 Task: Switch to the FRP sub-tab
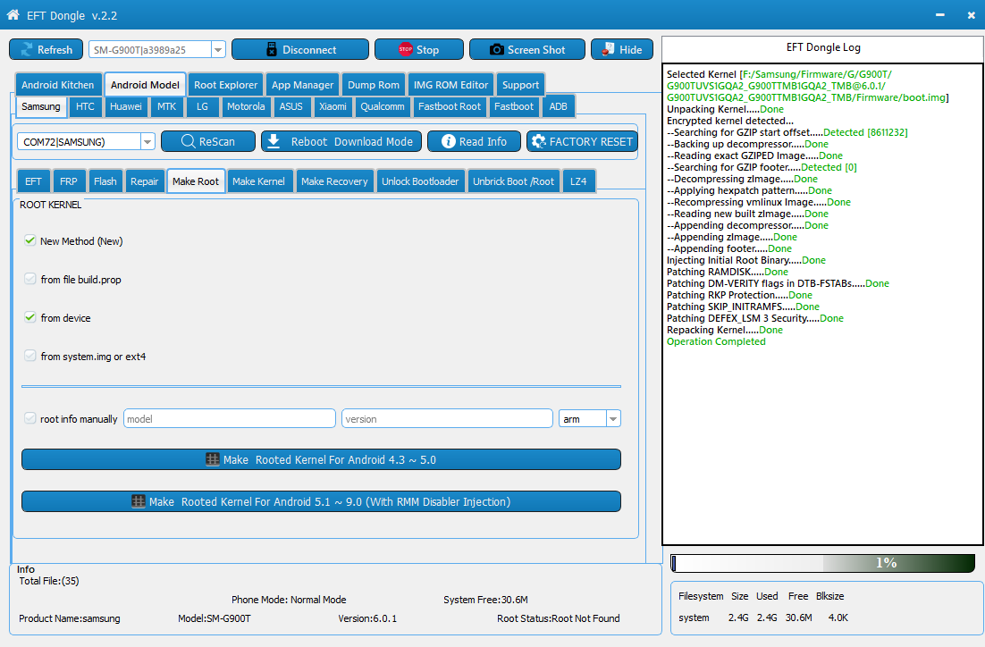69,181
